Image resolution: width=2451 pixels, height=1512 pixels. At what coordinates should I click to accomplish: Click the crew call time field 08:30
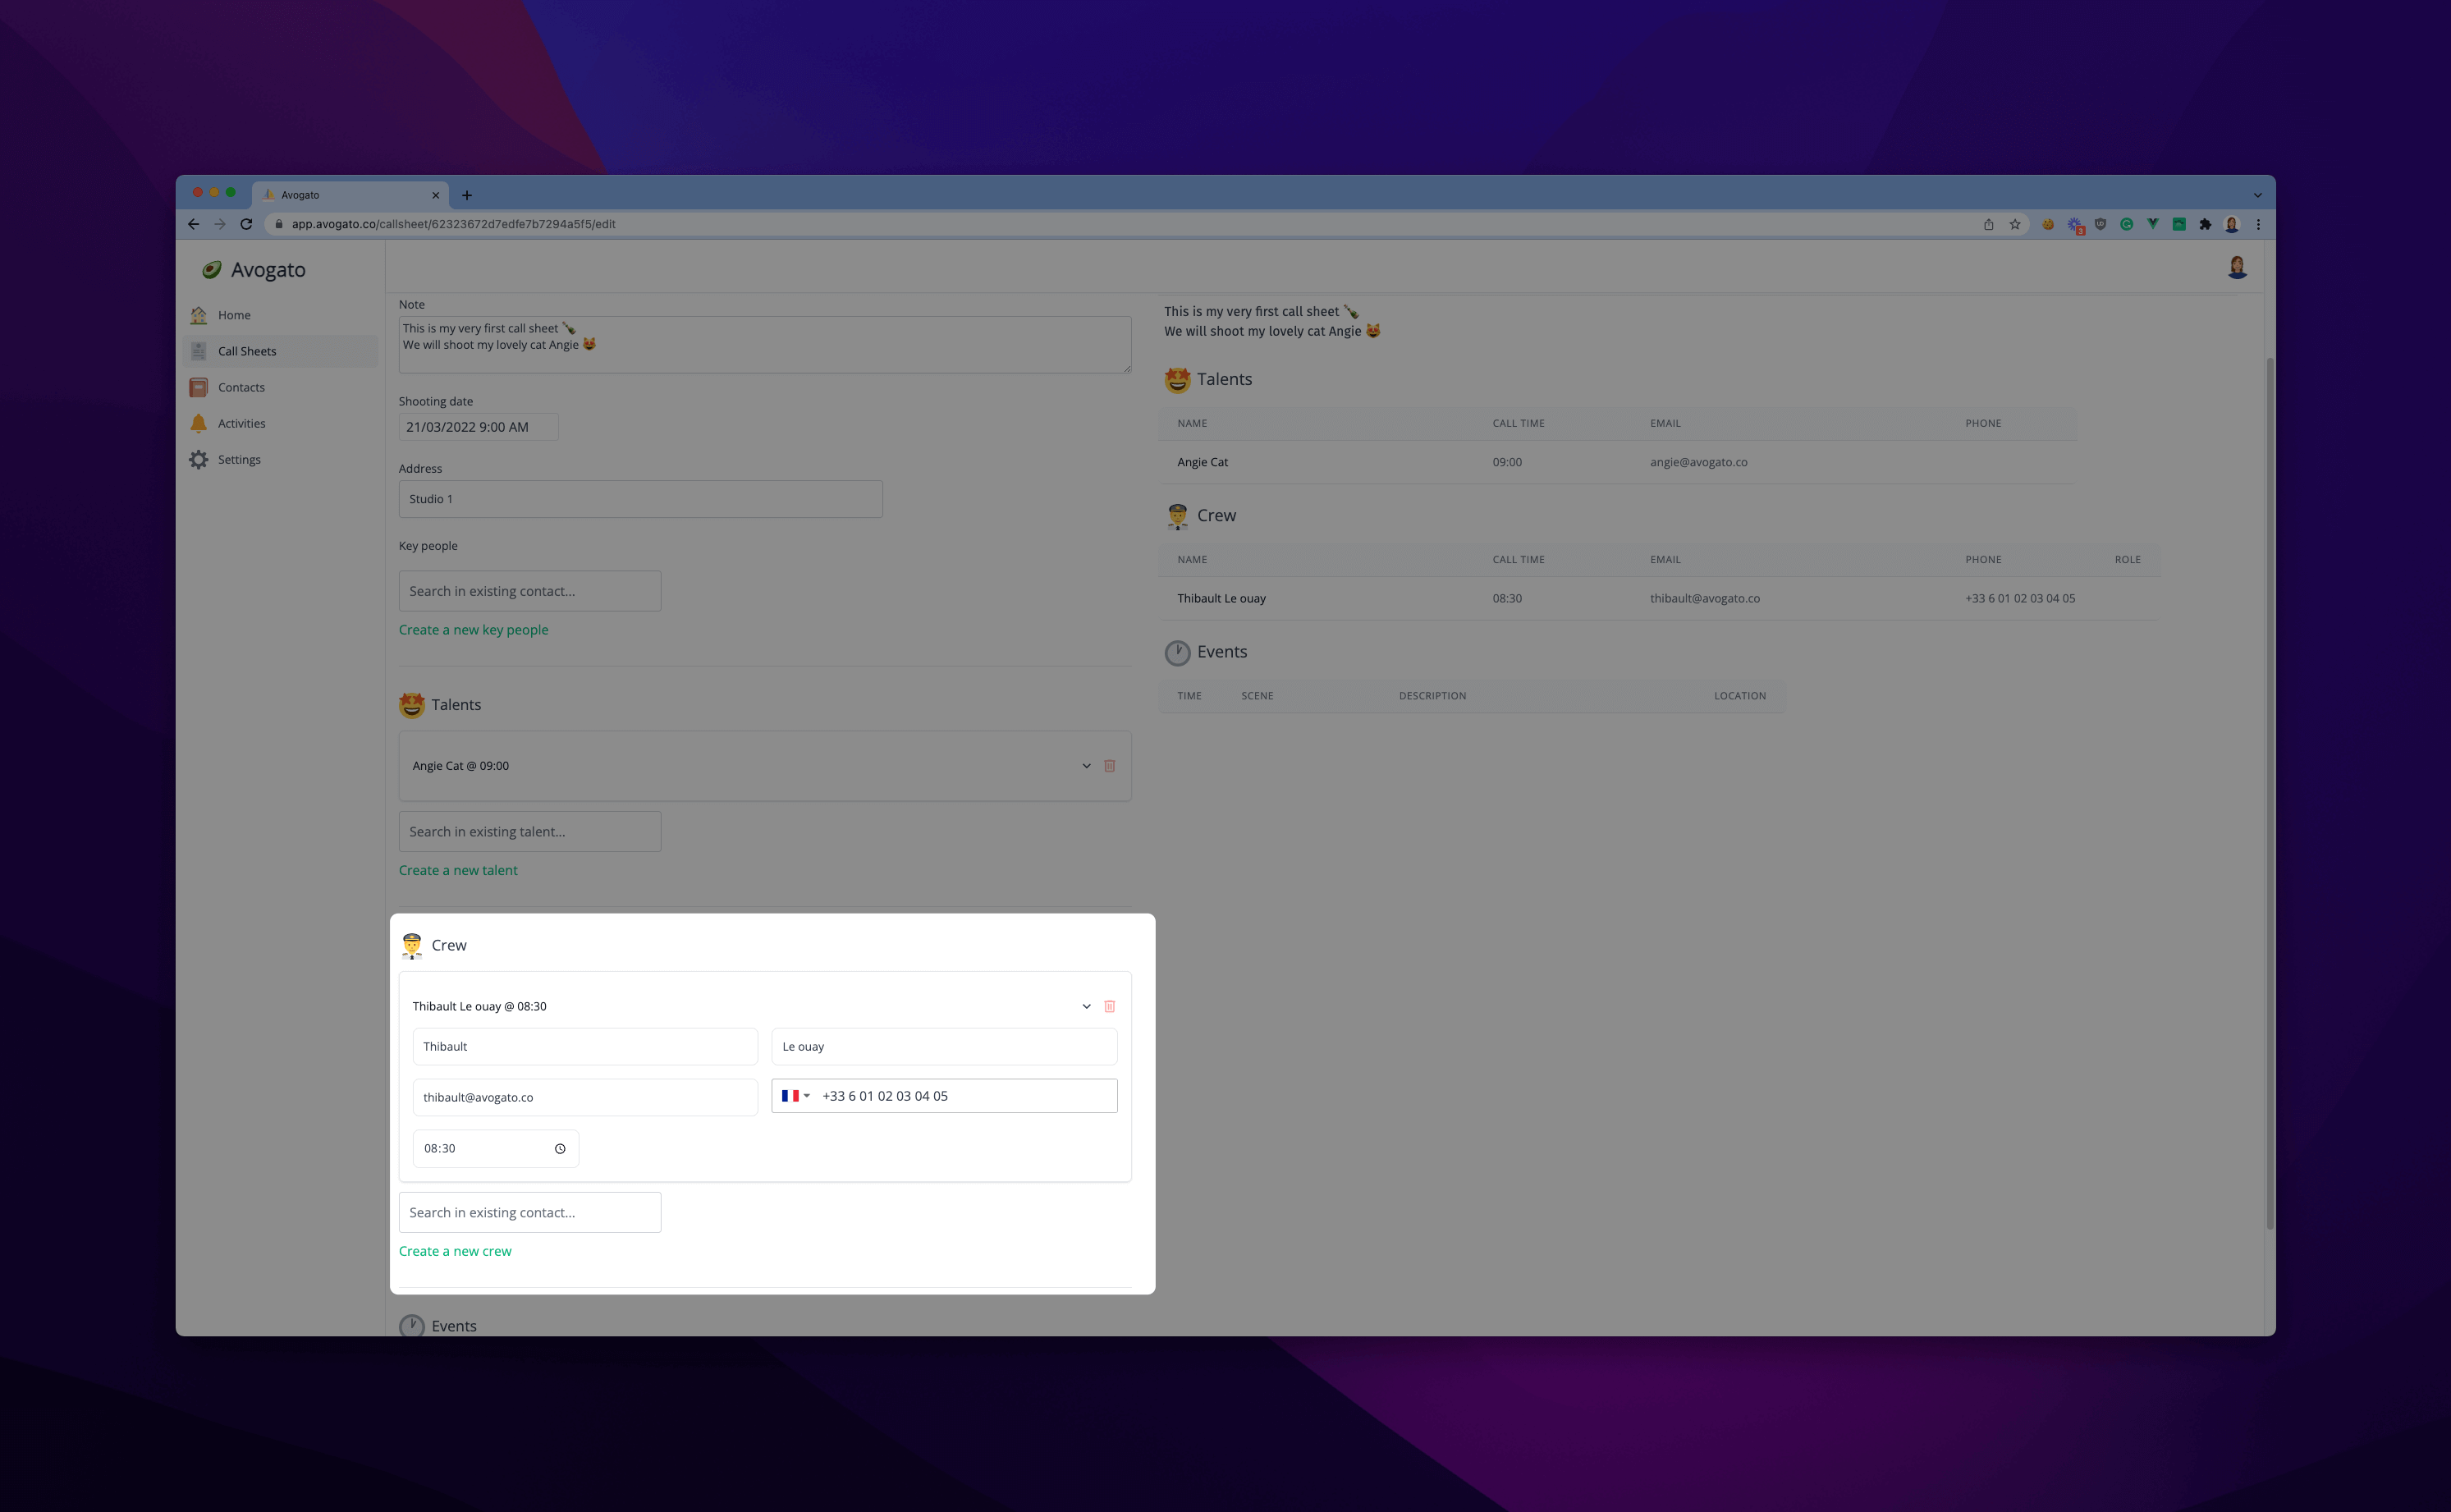[495, 1148]
